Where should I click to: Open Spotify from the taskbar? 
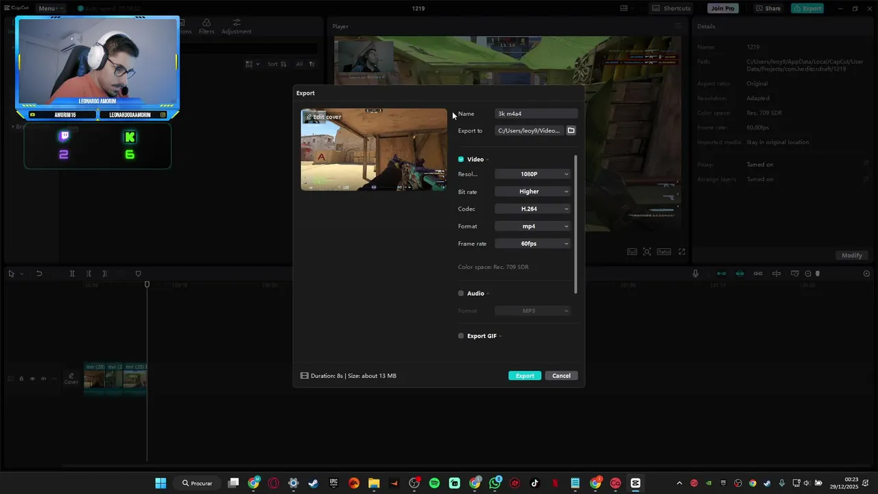click(x=434, y=483)
